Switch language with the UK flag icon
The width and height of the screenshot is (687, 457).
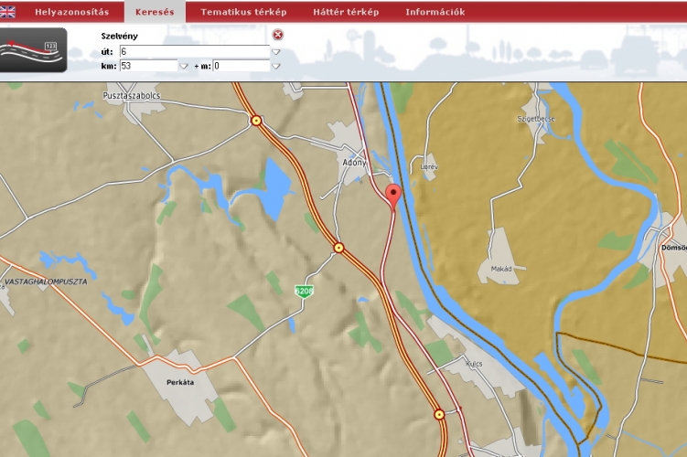pyautogui.click(x=7, y=12)
